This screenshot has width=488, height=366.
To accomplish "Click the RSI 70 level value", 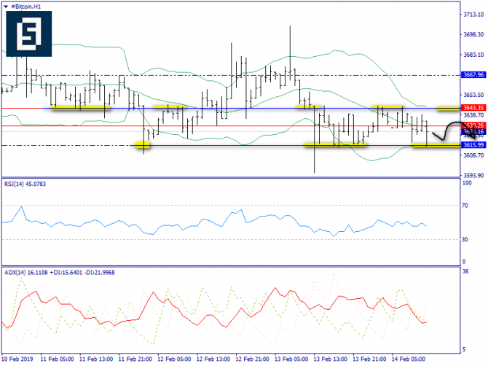I will pyautogui.click(x=465, y=206).
